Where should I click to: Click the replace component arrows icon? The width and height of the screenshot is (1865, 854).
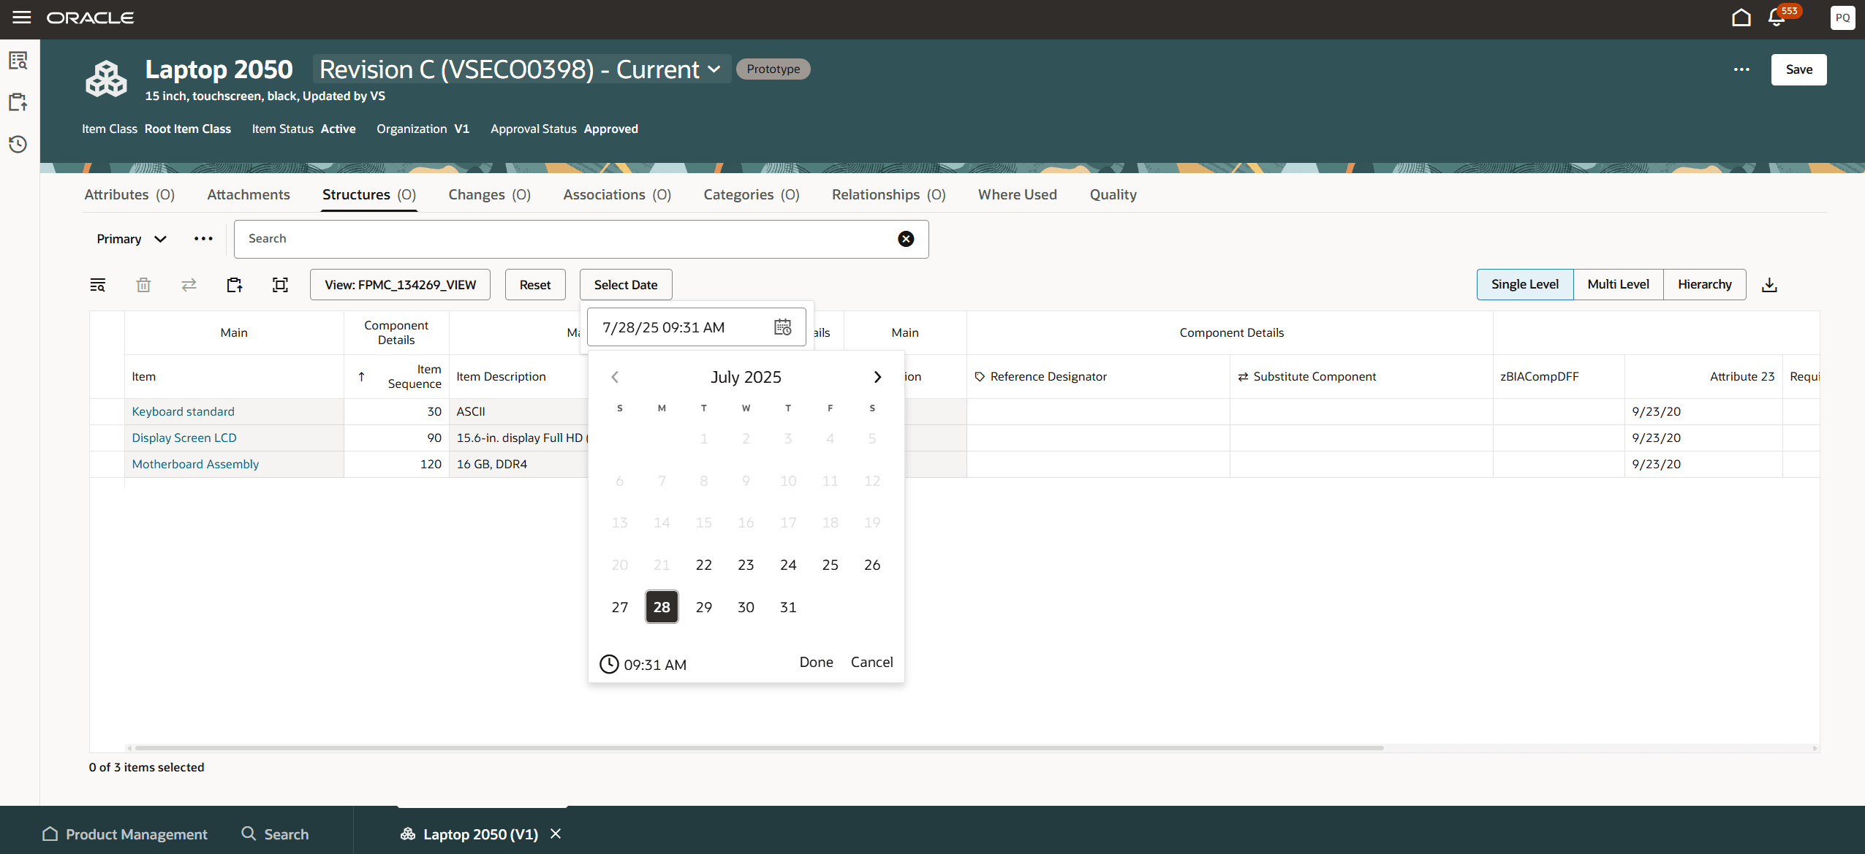pyautogui.click(x=189, y=285)
